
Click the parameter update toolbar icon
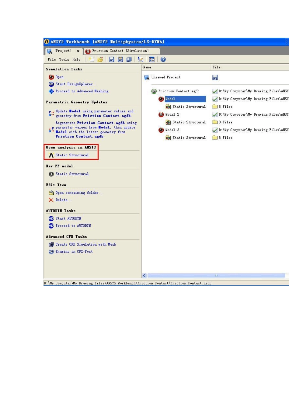click(152, 59)
